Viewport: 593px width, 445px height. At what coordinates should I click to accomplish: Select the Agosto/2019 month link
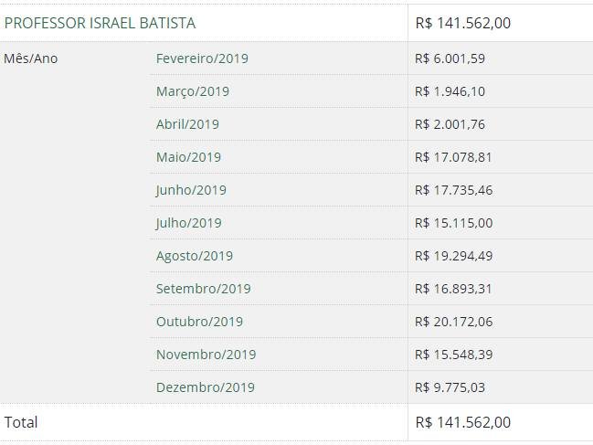click(x=195, y=256)
